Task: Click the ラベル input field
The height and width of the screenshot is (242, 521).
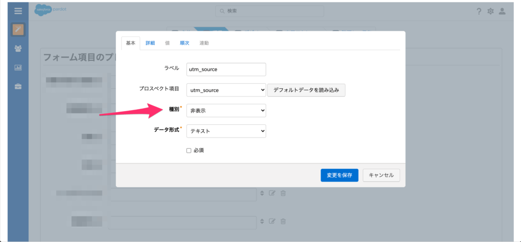Action: point(226,69)
